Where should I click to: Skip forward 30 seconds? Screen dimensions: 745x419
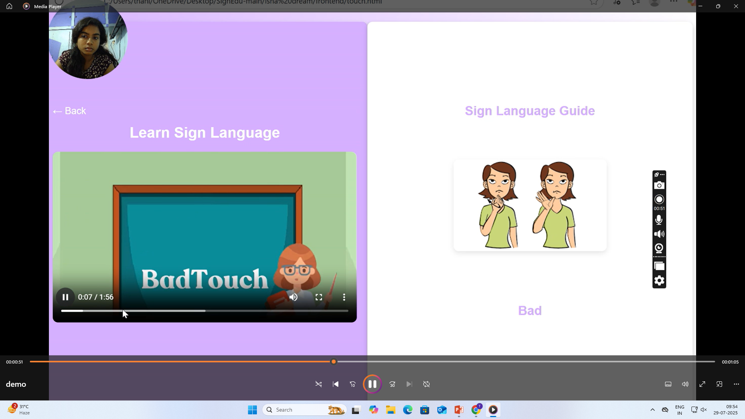pos(392,384)
